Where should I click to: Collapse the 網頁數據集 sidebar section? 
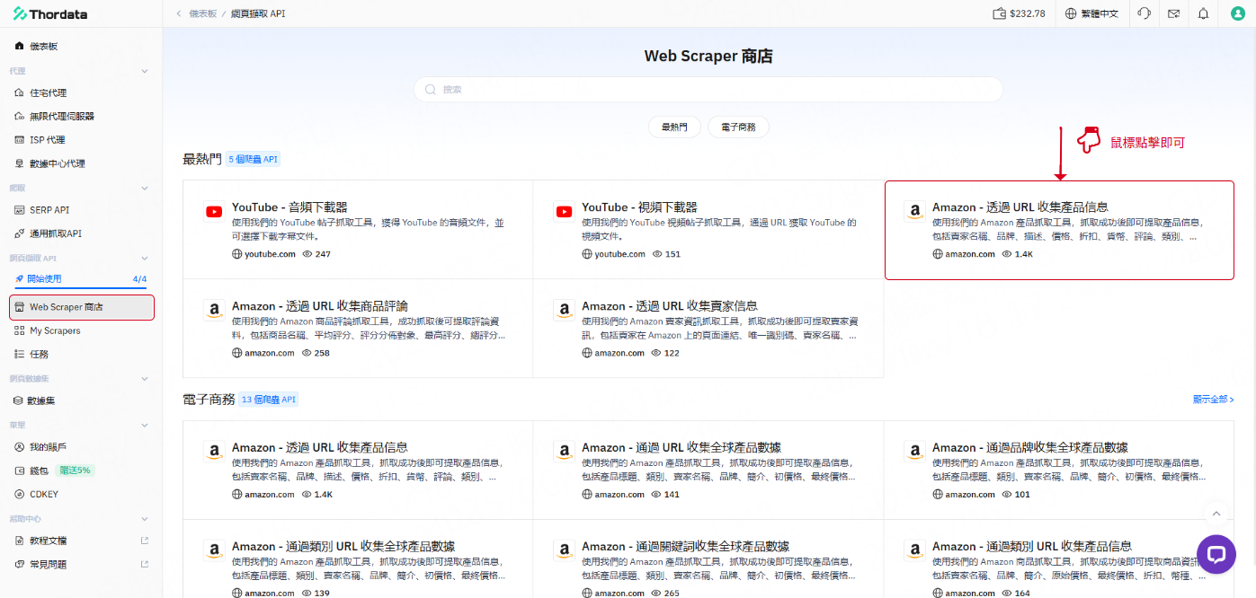145,379
